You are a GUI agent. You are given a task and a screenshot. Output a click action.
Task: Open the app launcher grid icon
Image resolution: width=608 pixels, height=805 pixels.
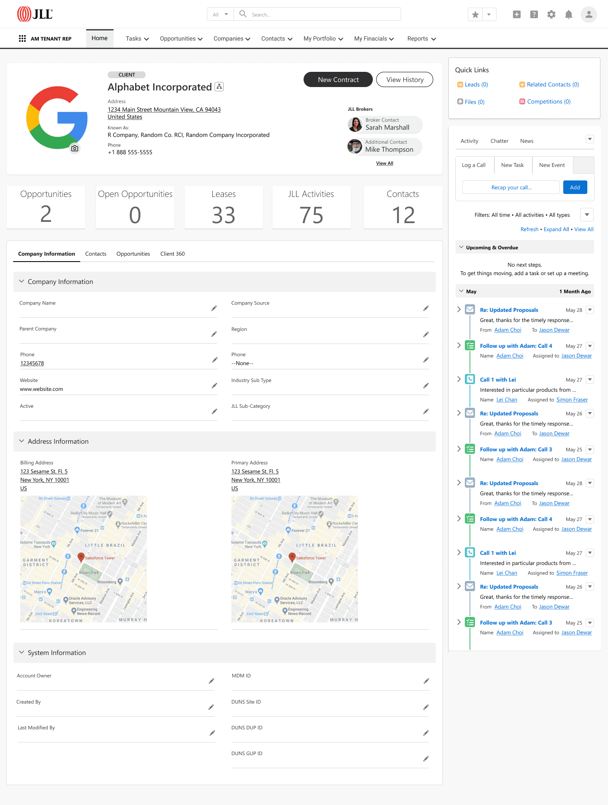tap(22, 38)
